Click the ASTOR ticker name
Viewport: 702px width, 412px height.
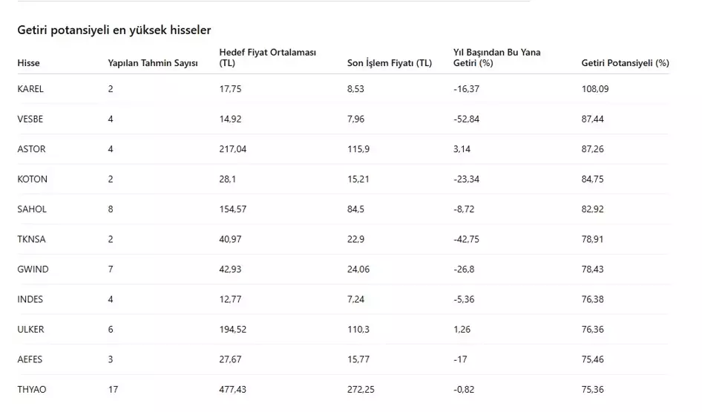tap(31, 149)
